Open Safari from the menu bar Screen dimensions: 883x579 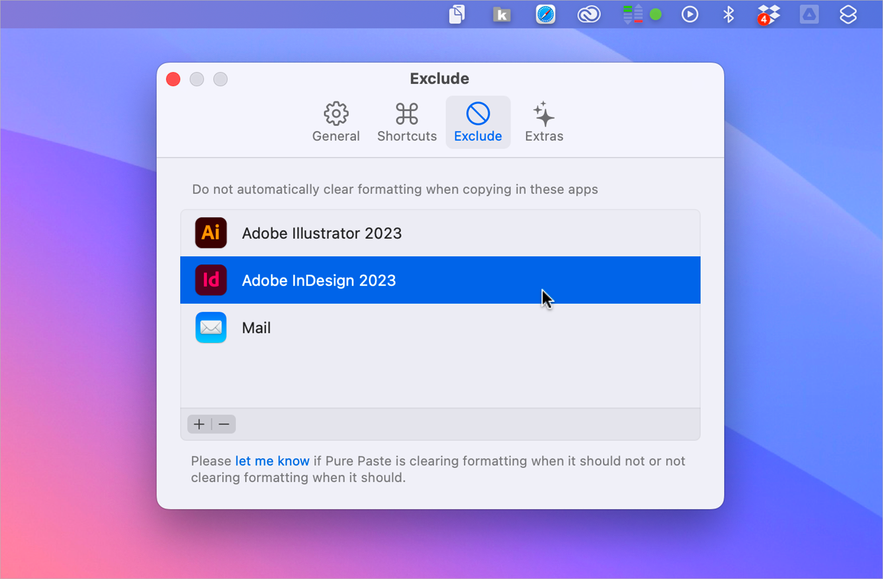545,14
